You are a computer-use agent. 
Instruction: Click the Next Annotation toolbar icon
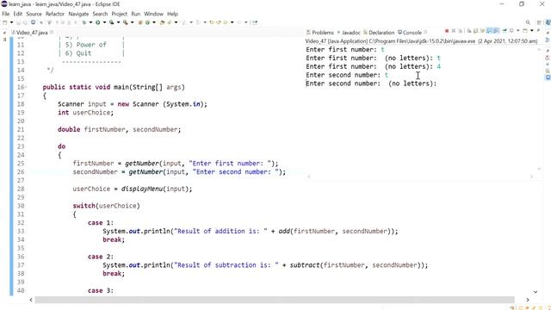(x=183, y=22)
